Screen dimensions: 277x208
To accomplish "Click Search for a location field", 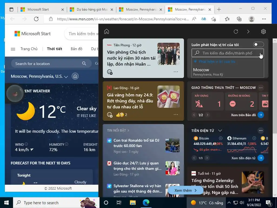I will coord(51,63).
